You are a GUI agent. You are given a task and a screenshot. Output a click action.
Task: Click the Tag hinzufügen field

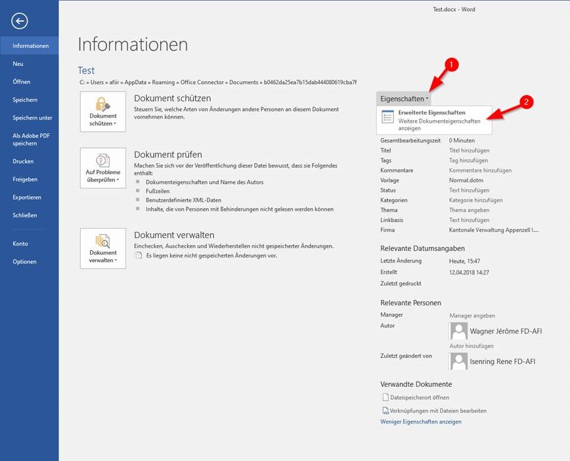468,160
